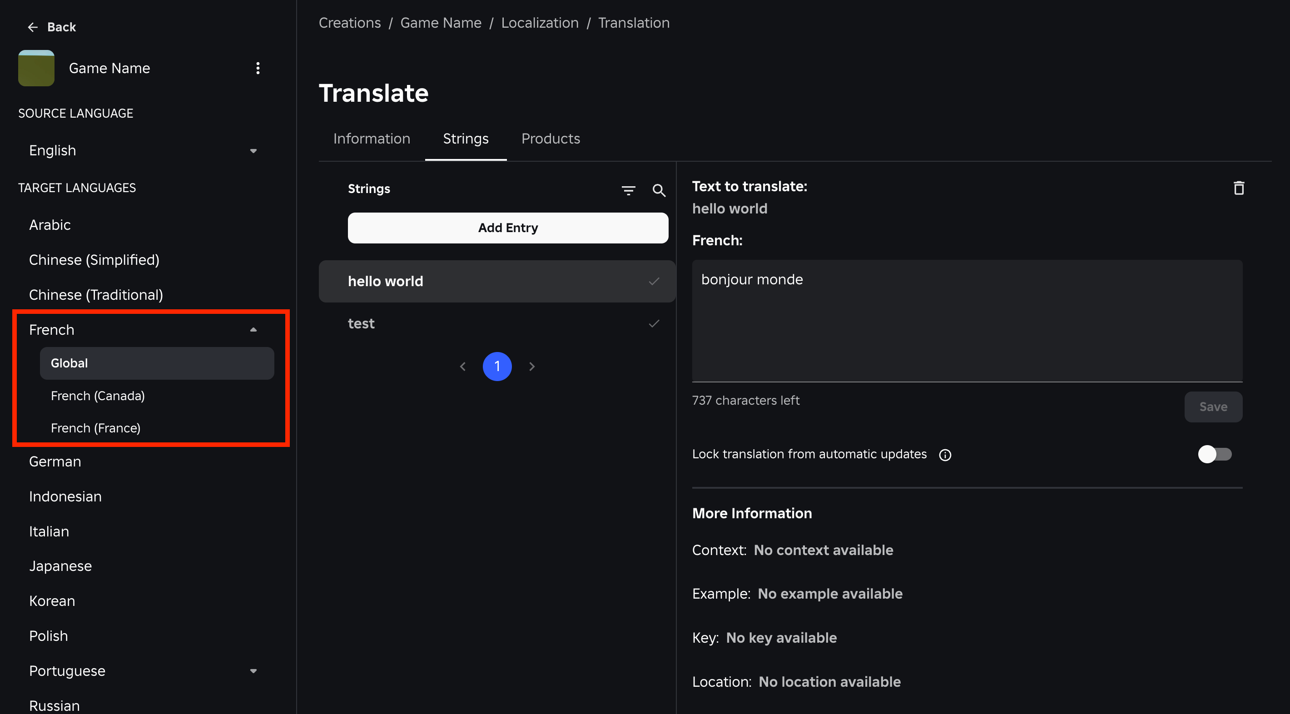Open the three-dot menu beside Game Name
Screen dimensions: 1290x714
tap(258, 68)
